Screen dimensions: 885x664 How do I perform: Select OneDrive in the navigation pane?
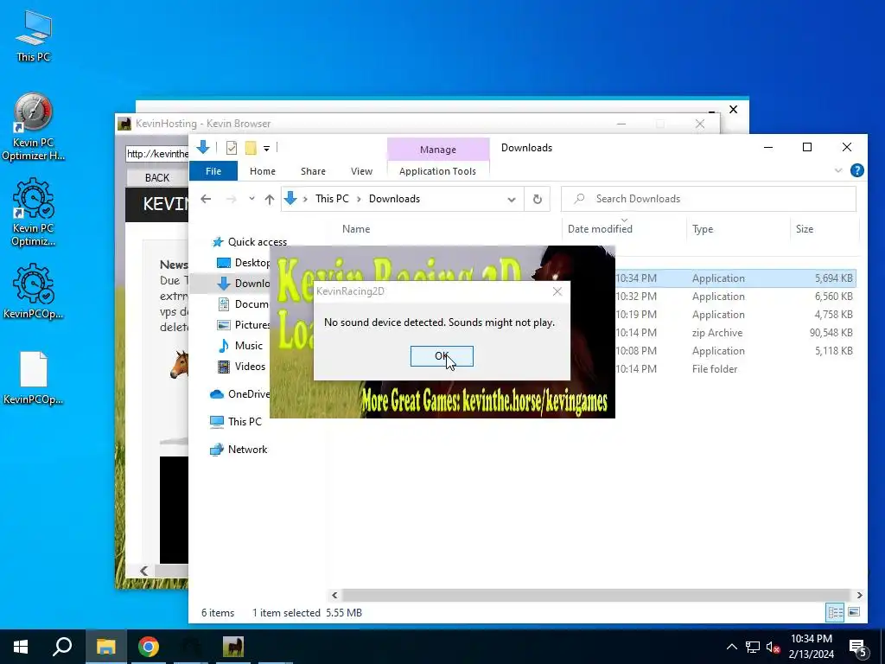point(240,394)
